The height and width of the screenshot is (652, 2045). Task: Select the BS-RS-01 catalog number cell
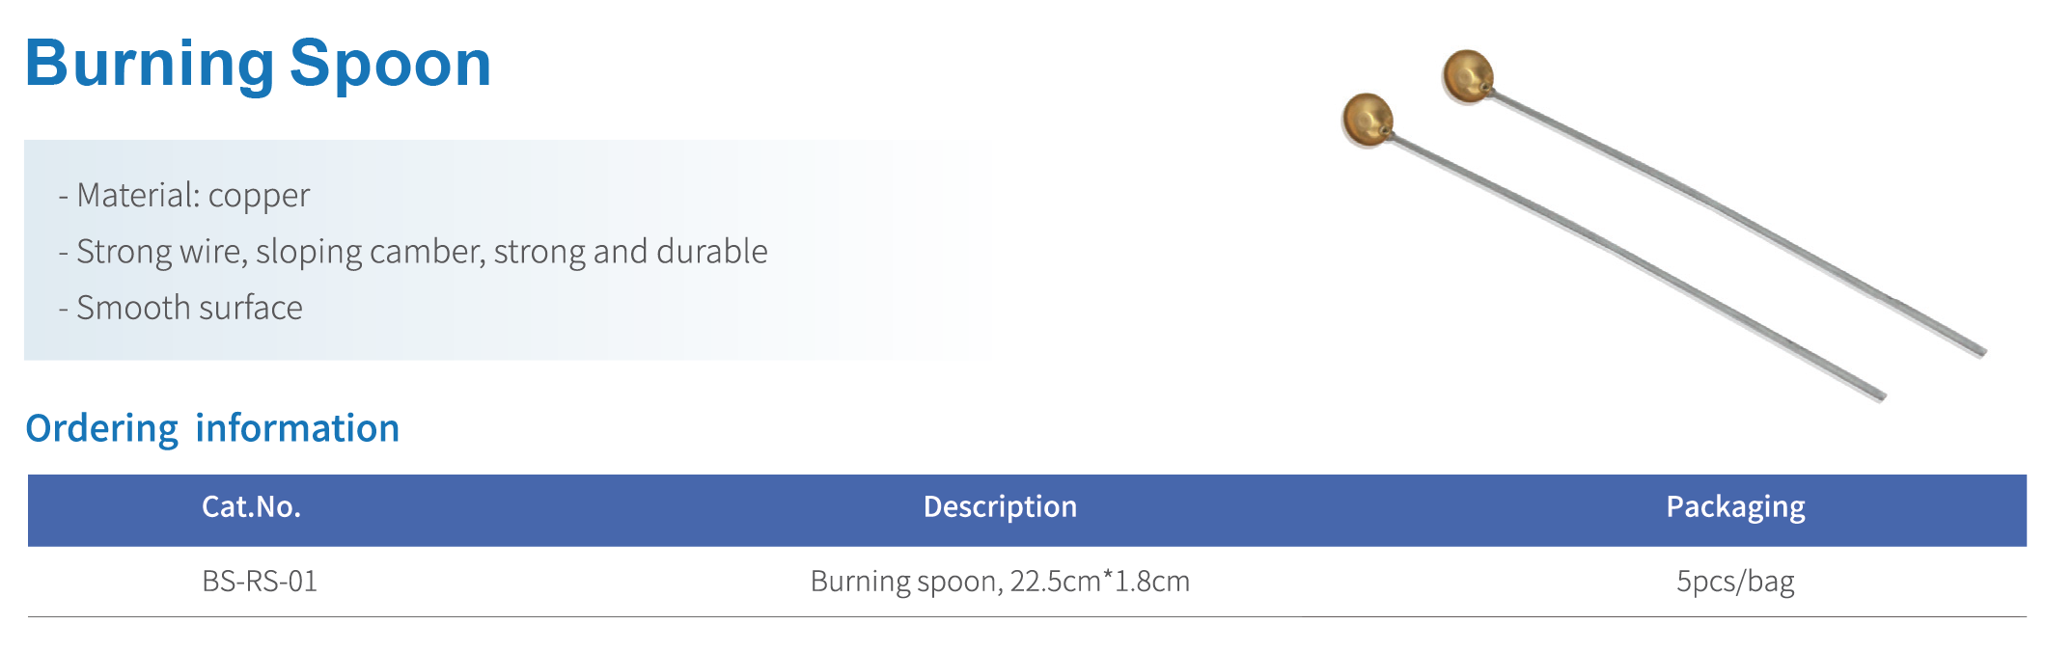[x=260, y=582]
